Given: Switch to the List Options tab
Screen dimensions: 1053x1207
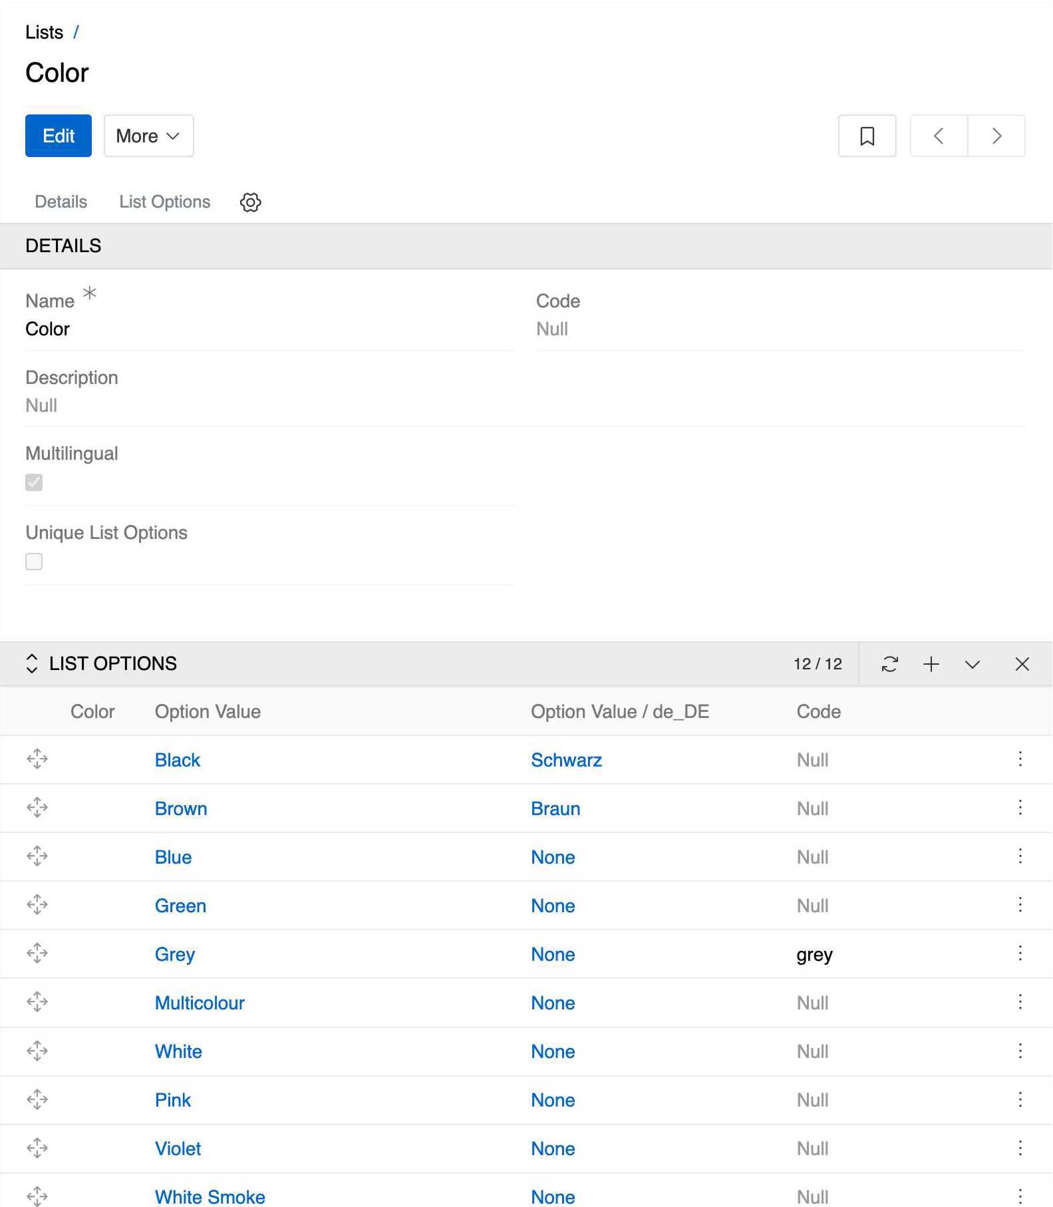Looking at the screenshot, I should point(164,202).
